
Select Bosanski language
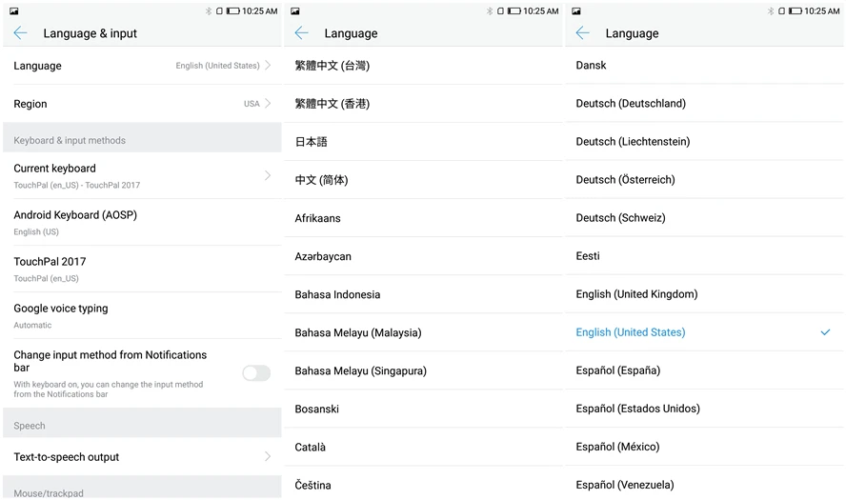pos(423,409)
